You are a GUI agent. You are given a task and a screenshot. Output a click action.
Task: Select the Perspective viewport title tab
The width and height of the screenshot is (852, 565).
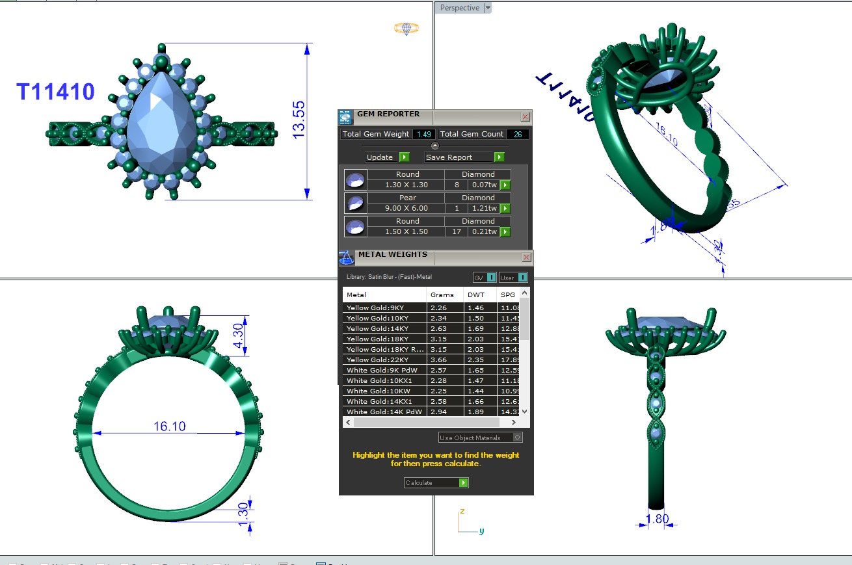pyautogui.click(x=459, y=8)
